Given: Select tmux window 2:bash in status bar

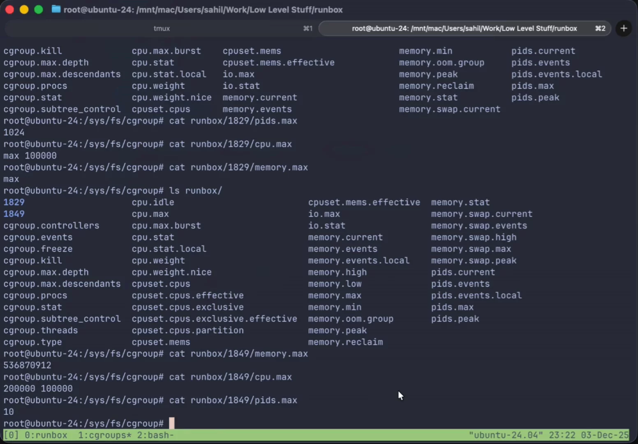Looking at the screenshot, I should 155,435.
